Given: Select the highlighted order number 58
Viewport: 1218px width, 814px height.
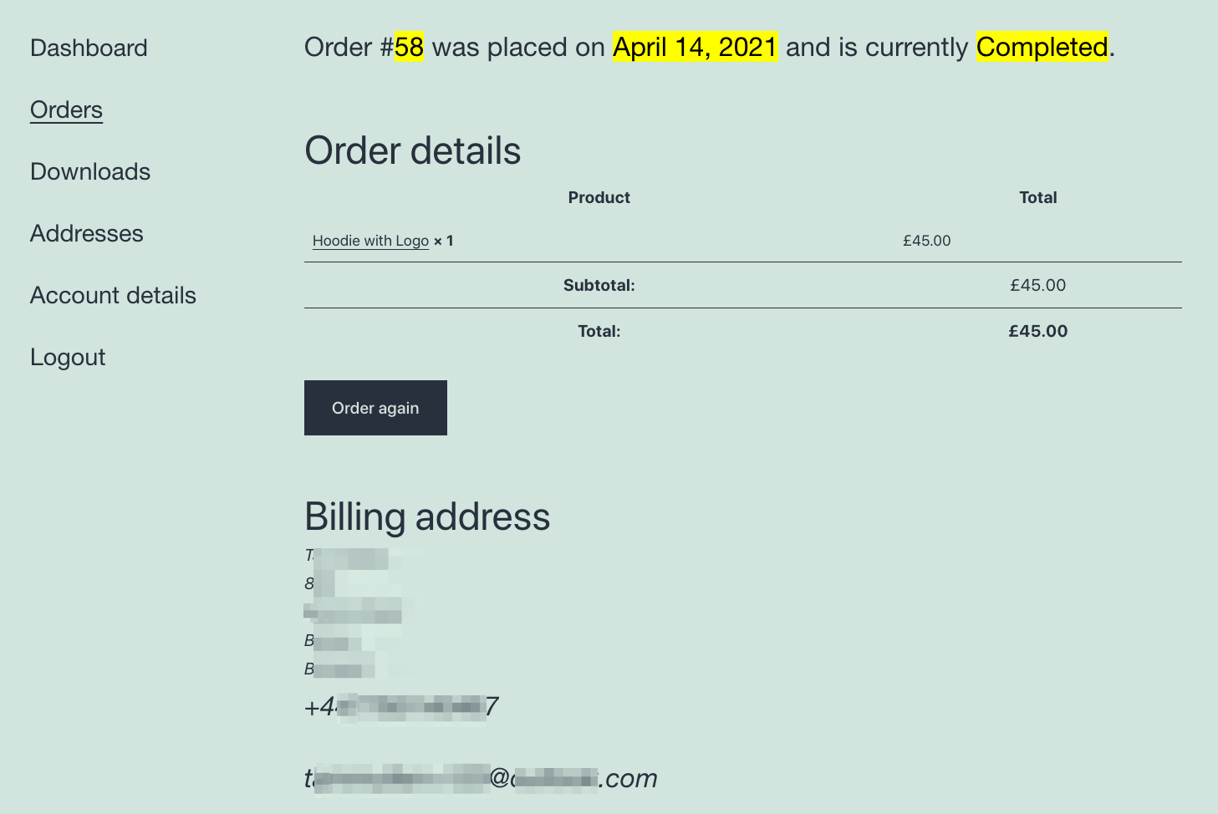Looking at the screenshot, I should point(410,48).
